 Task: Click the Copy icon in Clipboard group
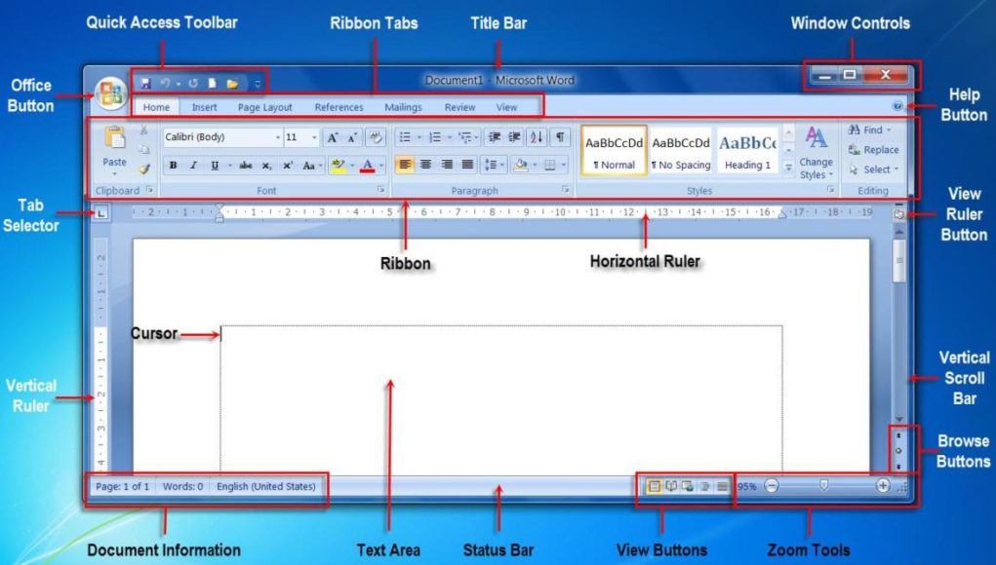click(x=144, y=149)
